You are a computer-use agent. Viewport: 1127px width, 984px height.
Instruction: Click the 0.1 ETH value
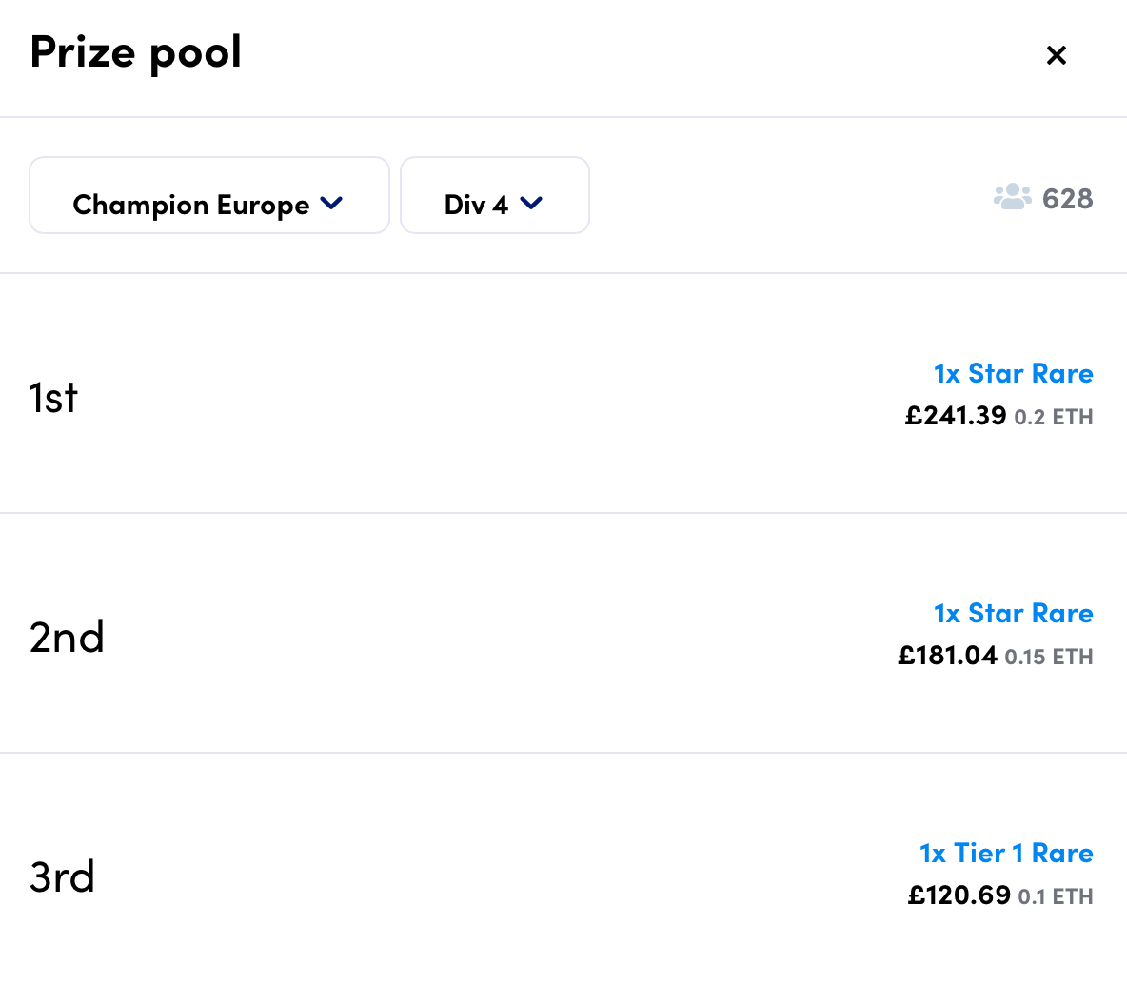pyautogui.click(x=1056, y=896)
